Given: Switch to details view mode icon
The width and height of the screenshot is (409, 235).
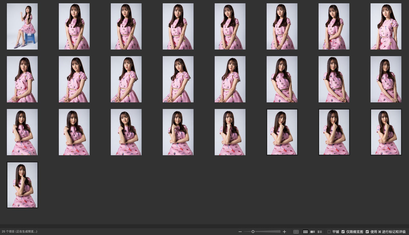Looking at the screenshot, I should [312, 232].
